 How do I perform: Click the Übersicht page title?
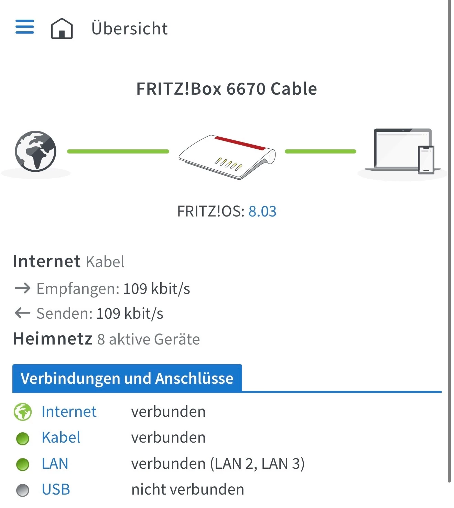click(x=129, y=28)
